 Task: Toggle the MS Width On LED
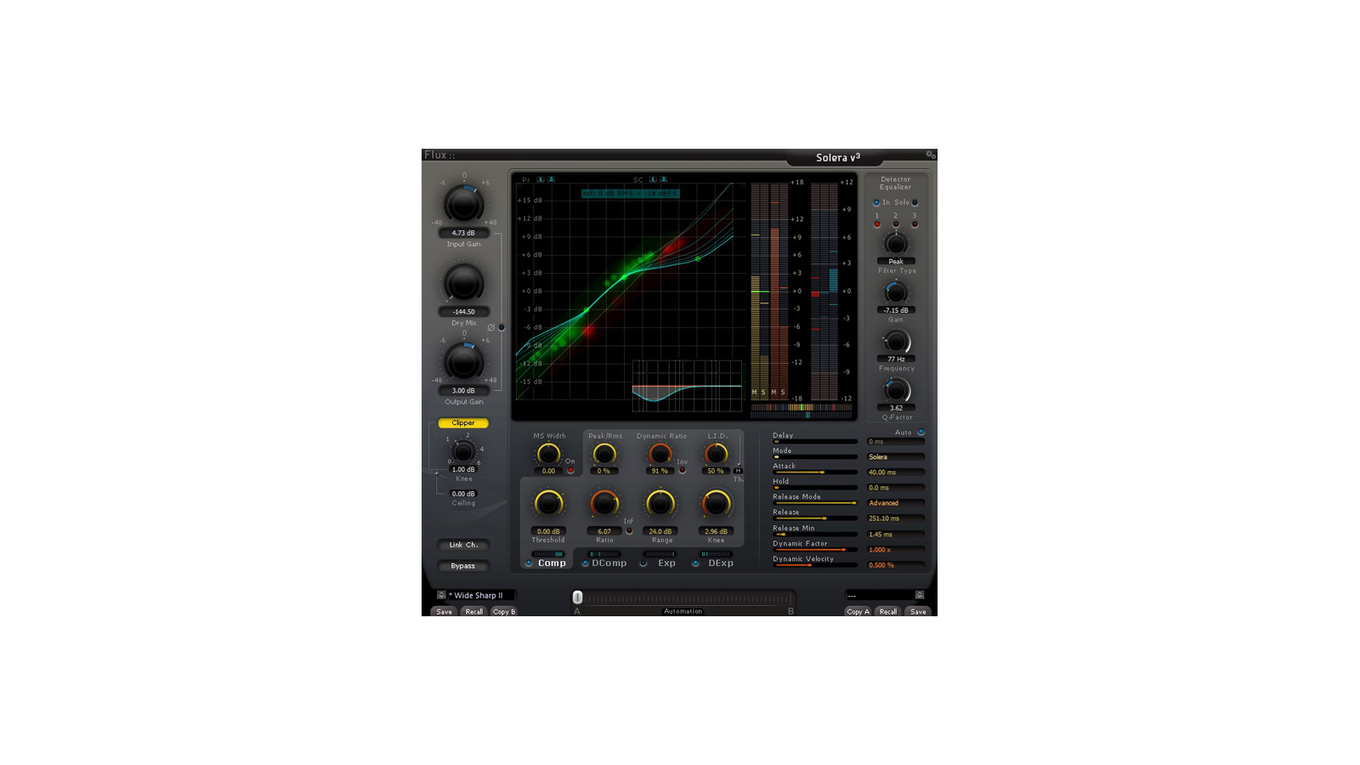pyautogui.click(x=571, y=470)
